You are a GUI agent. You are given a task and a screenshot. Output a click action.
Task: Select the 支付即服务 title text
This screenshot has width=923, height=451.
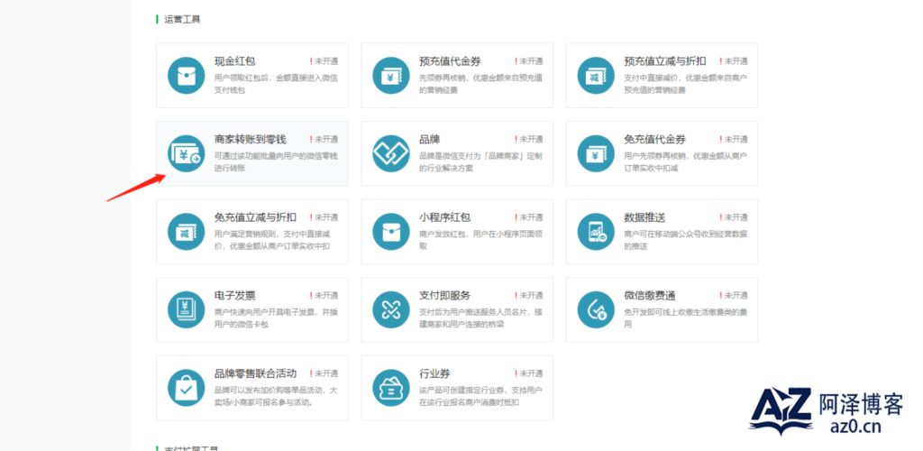pos(445,296)
